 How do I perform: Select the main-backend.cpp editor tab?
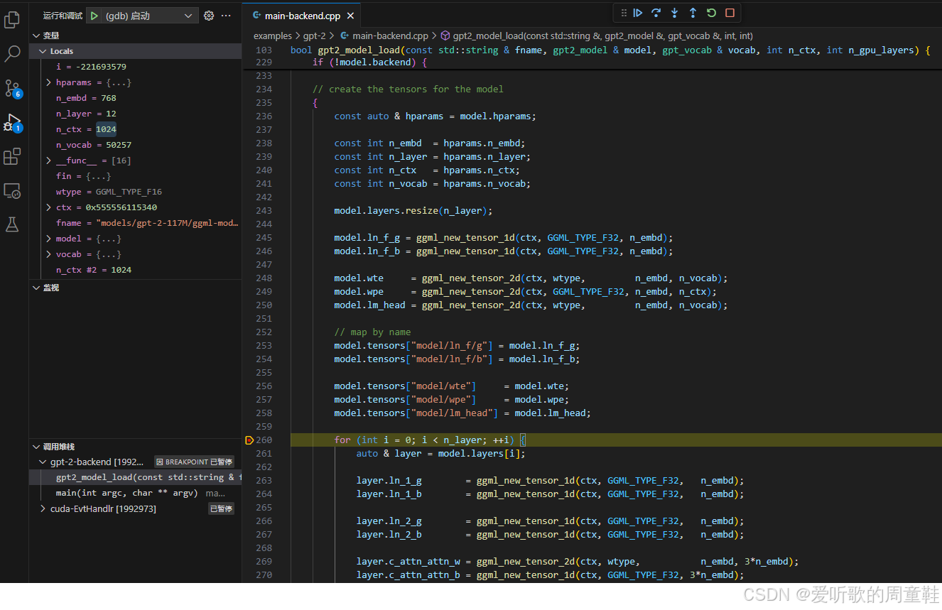tap(301, 15)
